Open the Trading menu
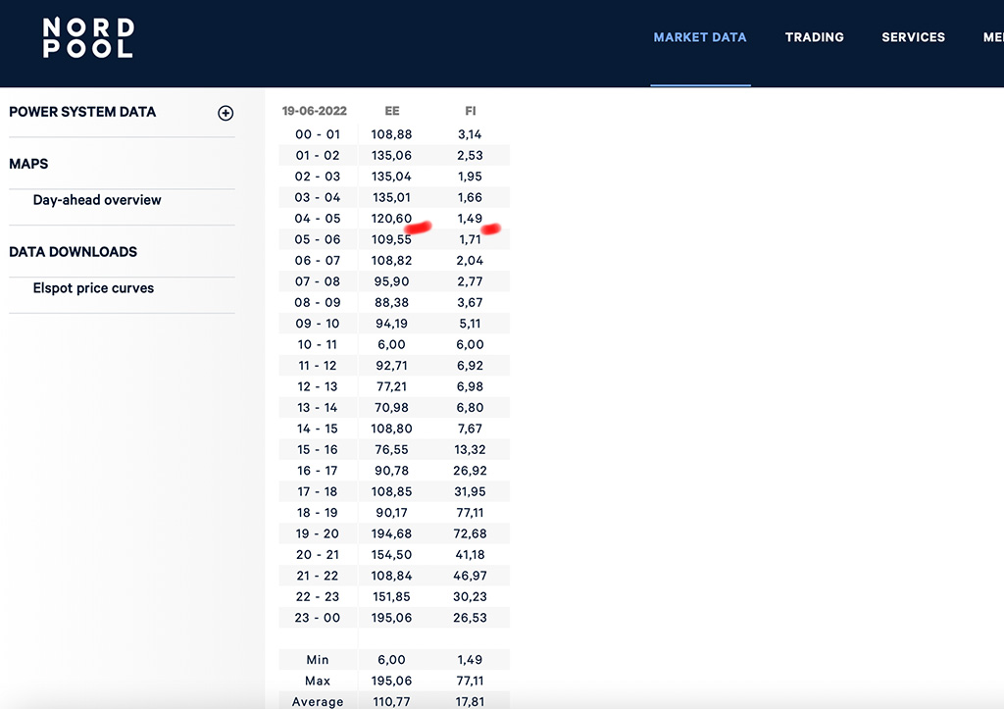The image size is (1004, 709). (x=814, y=37)
